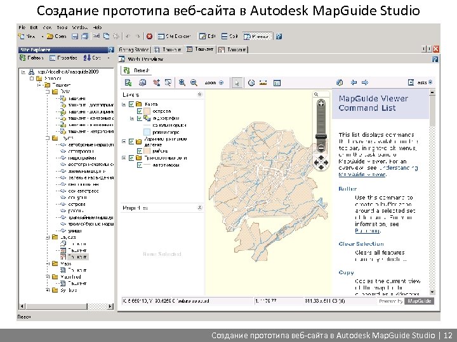Click the red Stop/Delete icon in main toolbar
Screen dimensions: 457x342
click(x=149, y=36)
